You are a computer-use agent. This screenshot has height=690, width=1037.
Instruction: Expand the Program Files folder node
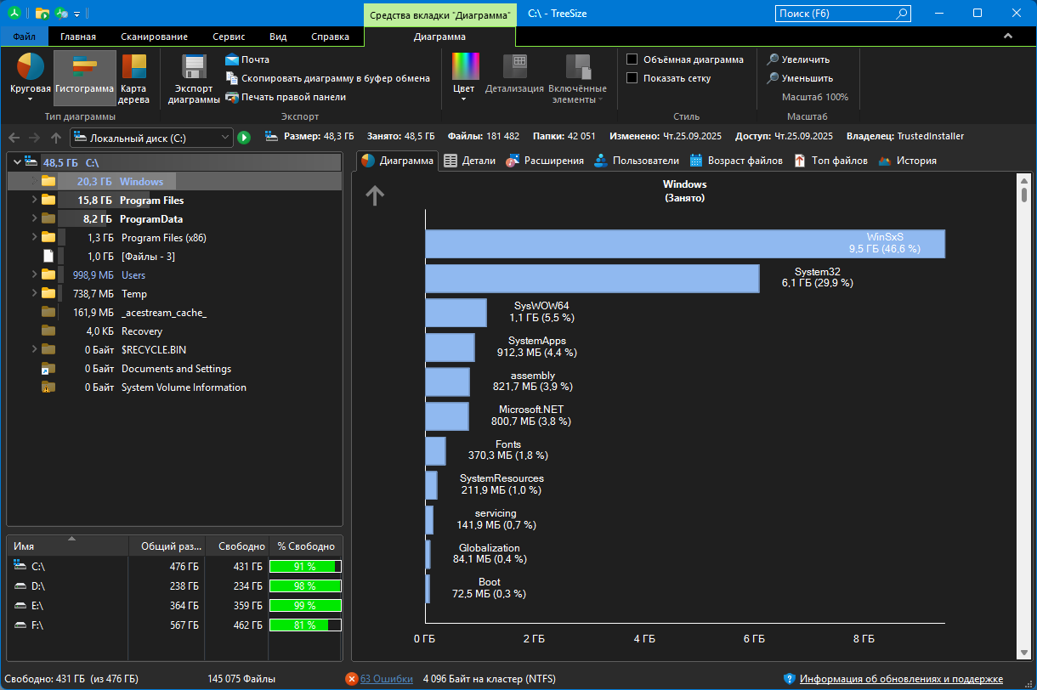[34, 201]
